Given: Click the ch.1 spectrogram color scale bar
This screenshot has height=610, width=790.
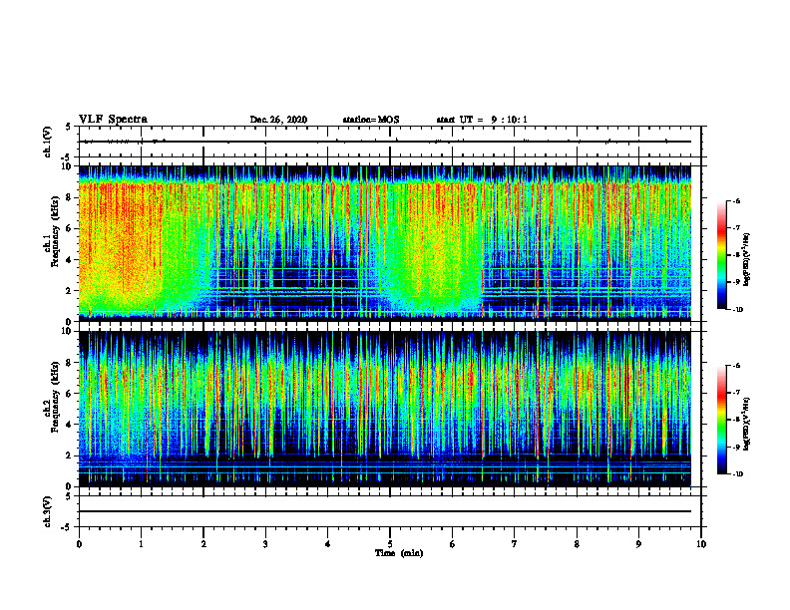Looking at the screenshot, I should click(x=722, y=255).
